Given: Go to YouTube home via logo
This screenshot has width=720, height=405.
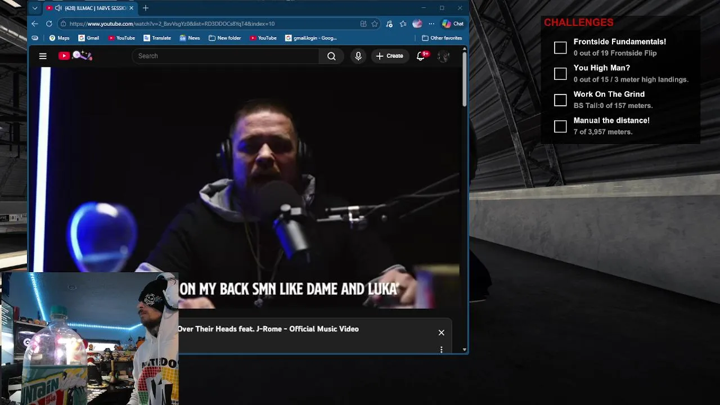Looking at the screenshot, I should click(75, 56).
